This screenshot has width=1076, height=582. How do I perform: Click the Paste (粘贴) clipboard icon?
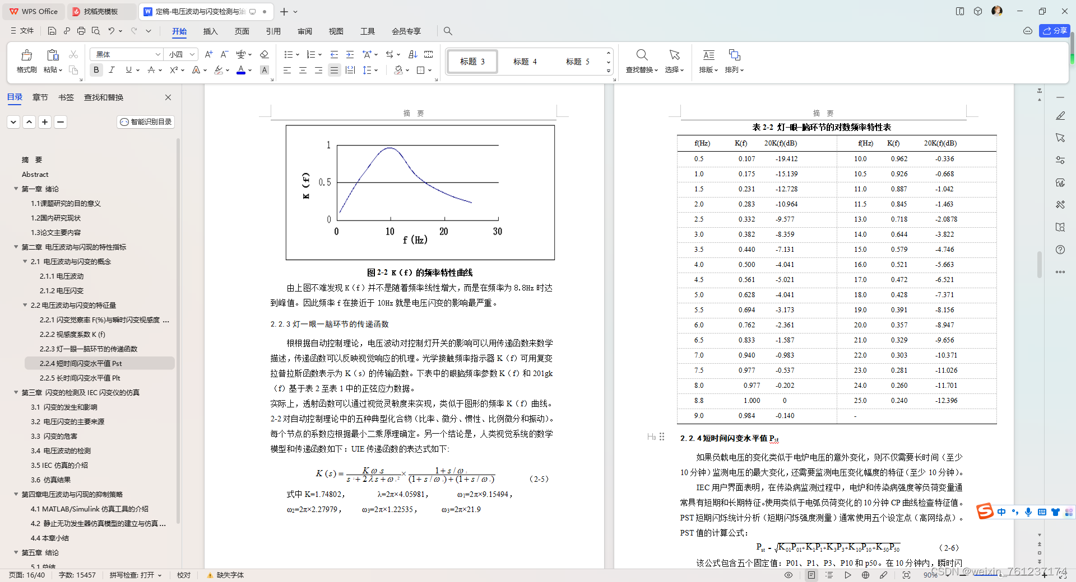tap(53, 55)
